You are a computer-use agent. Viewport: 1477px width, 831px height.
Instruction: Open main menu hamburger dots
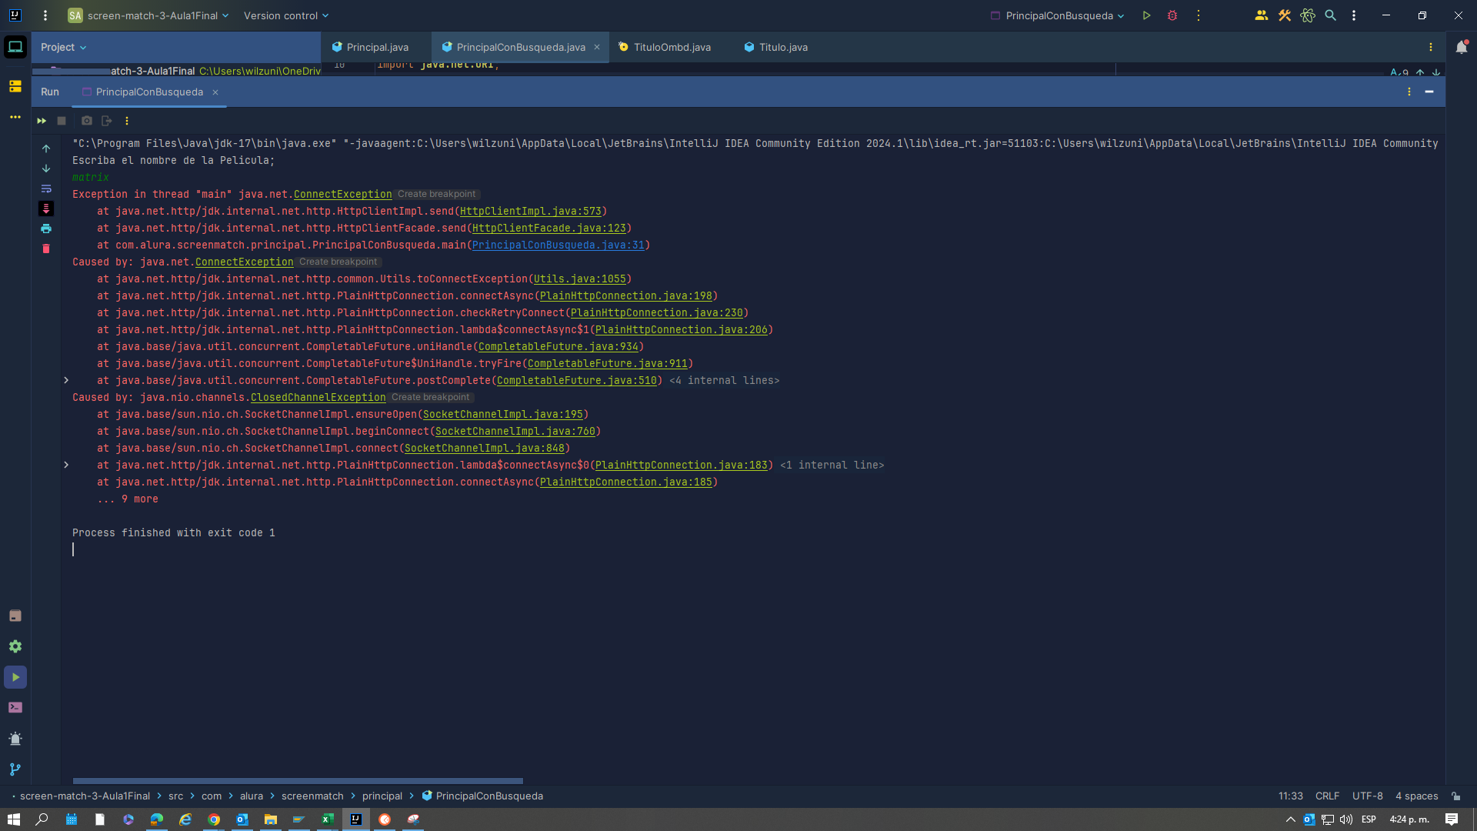[x=45, y=15]
